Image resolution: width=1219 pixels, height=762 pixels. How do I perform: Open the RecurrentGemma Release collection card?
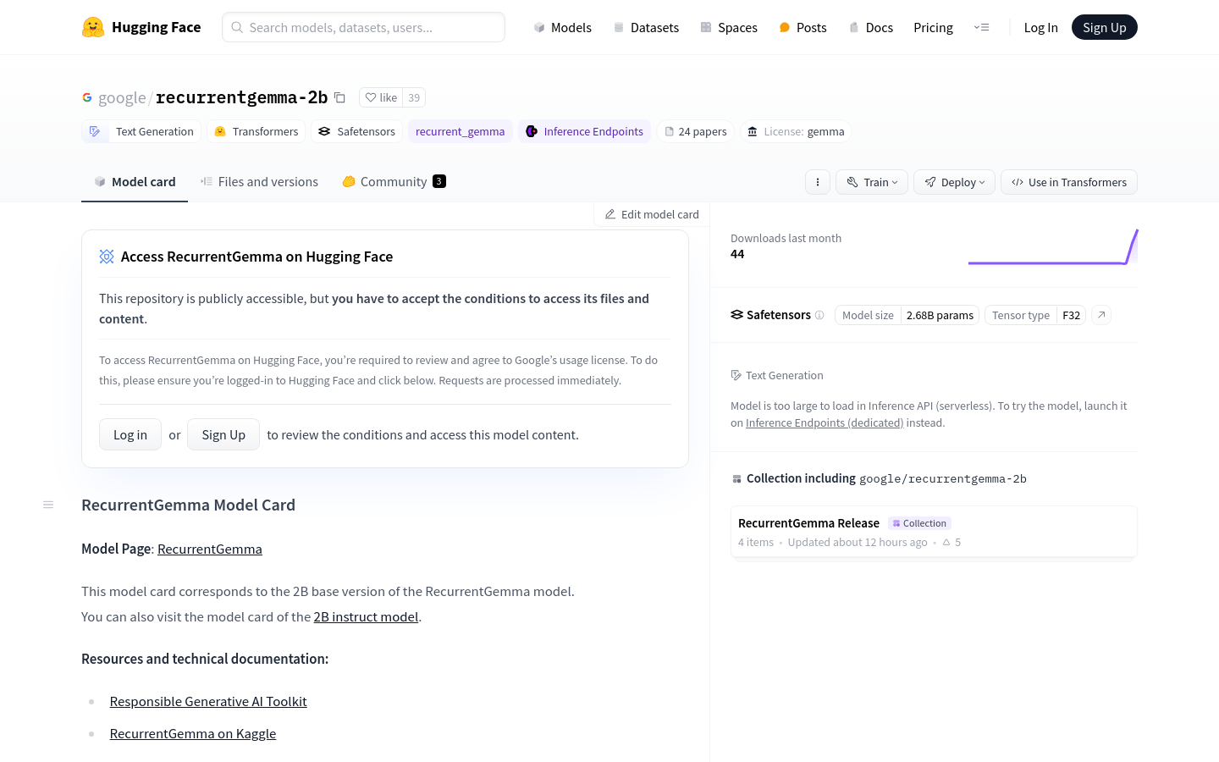pos(934,532)
